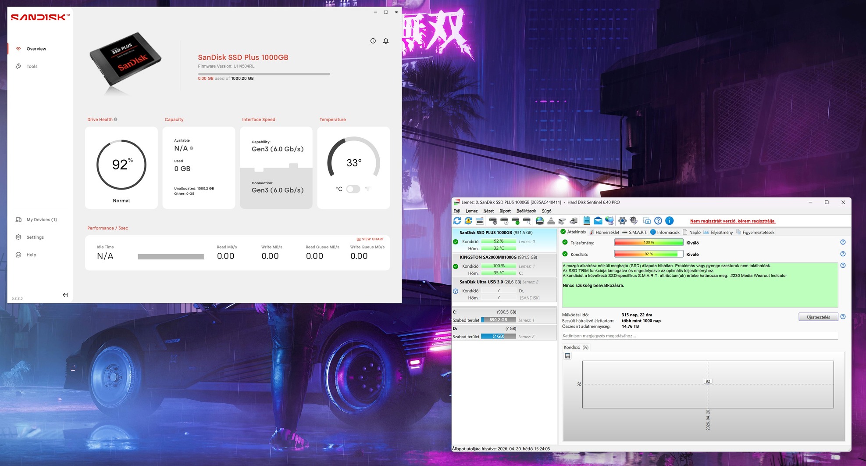Click the 92 data point label in the chart
The width and height of the screenshot is (866, 466).
[708, 381]
